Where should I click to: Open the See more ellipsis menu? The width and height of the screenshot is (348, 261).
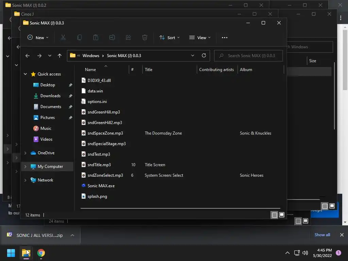click(x=225, y=37)
